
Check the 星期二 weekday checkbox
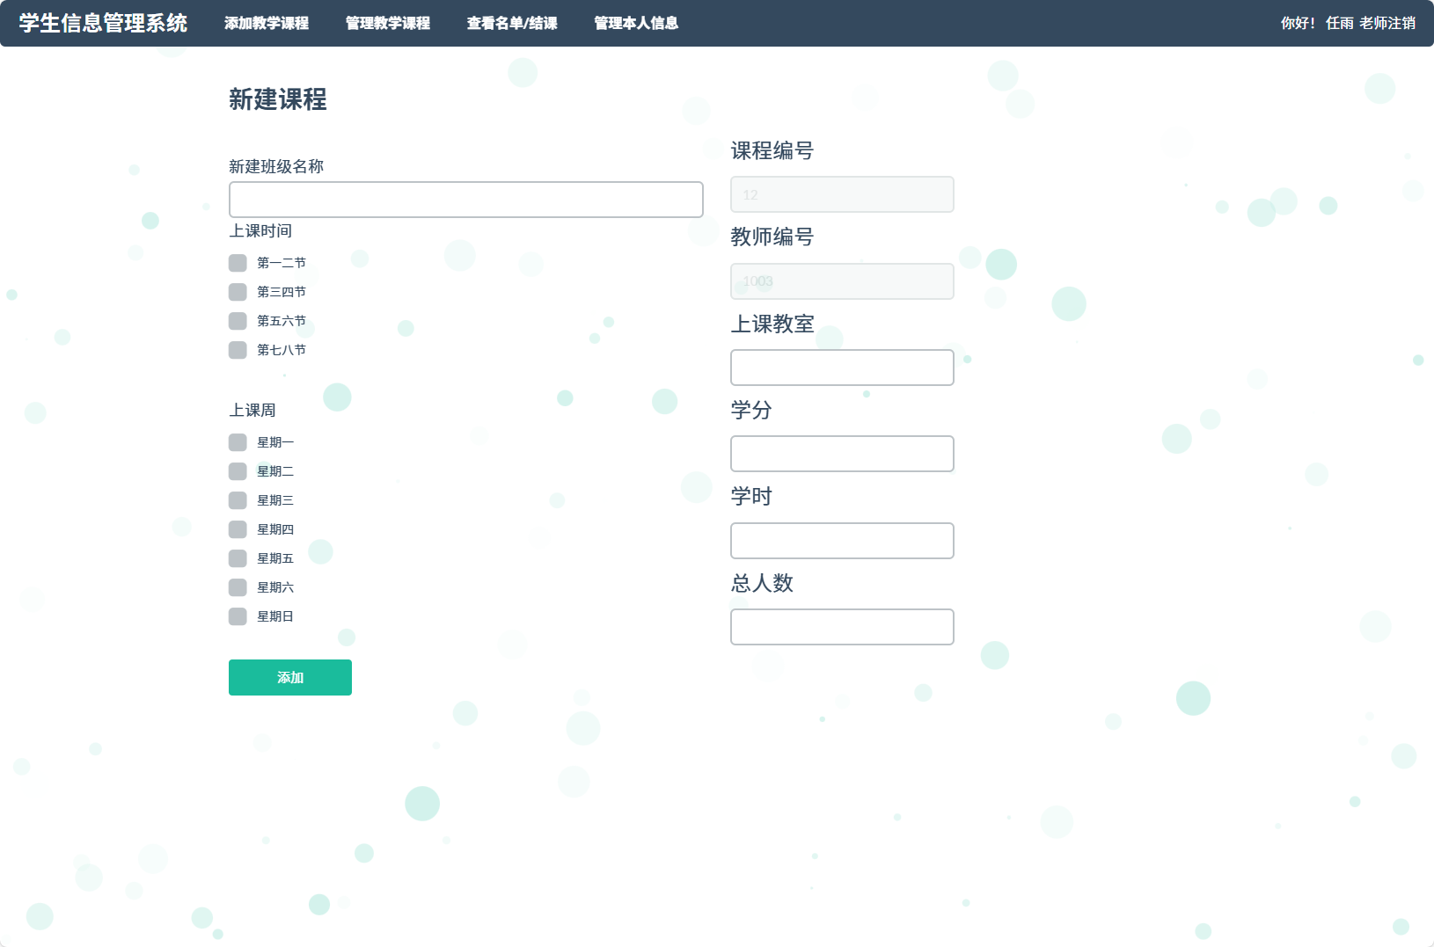[238, 470]
